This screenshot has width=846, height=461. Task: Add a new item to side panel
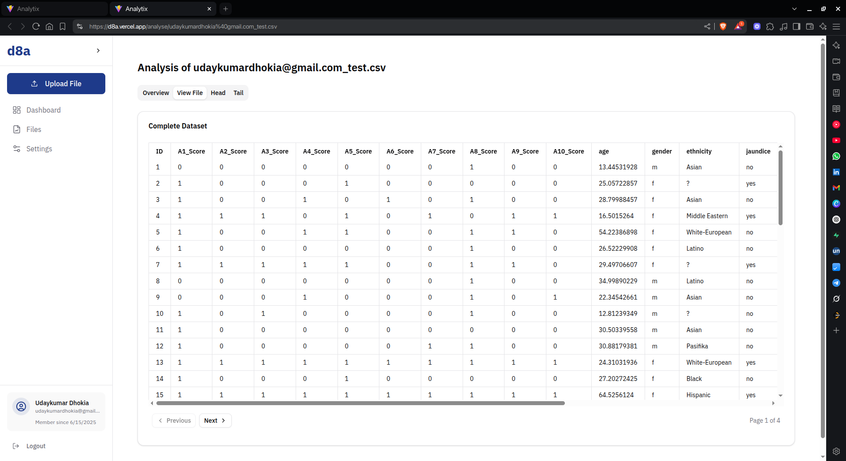pyautogui.click(x=836, y=330)
